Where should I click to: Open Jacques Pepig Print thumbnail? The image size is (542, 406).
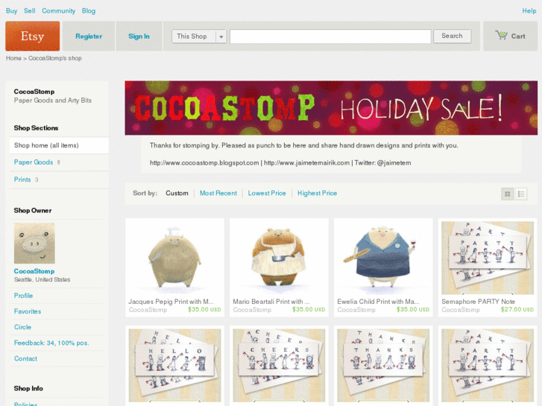click(x=174, y=258)
